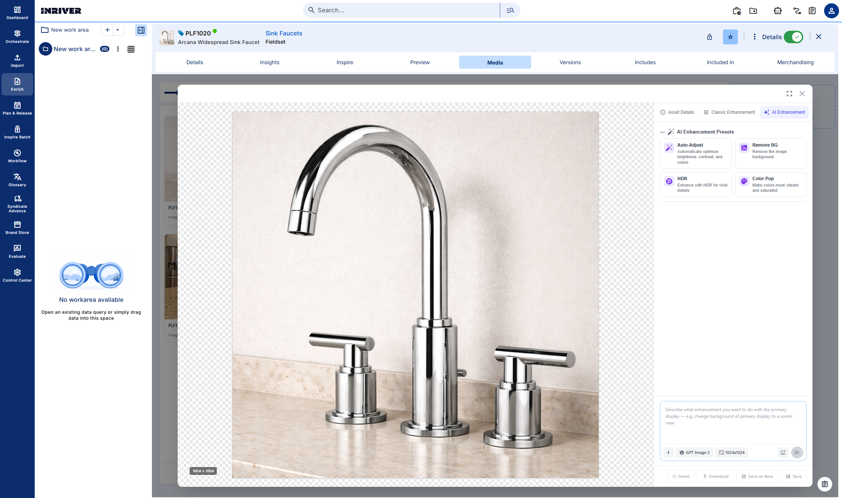Open the Asset Details tab

pyautogui.click(x=677, y=112)
